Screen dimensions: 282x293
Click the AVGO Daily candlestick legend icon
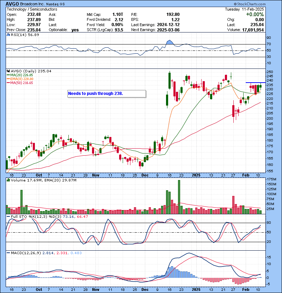[x=8, y=71]
